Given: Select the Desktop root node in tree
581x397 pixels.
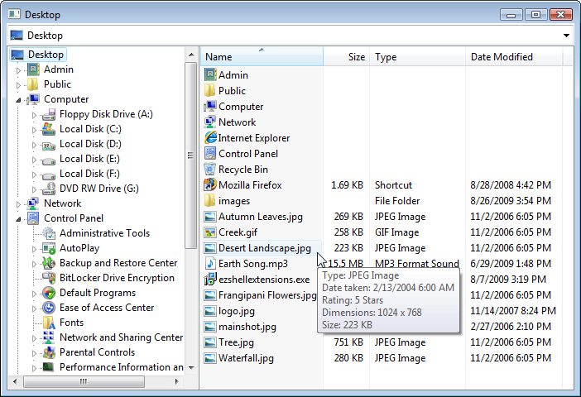Looking at the screenshot, I should pos(38,55).
